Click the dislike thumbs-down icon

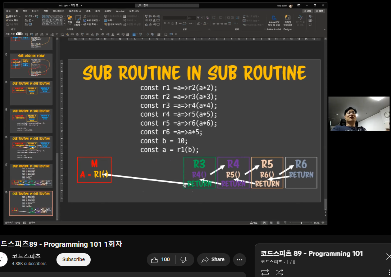tap(184, 260)
